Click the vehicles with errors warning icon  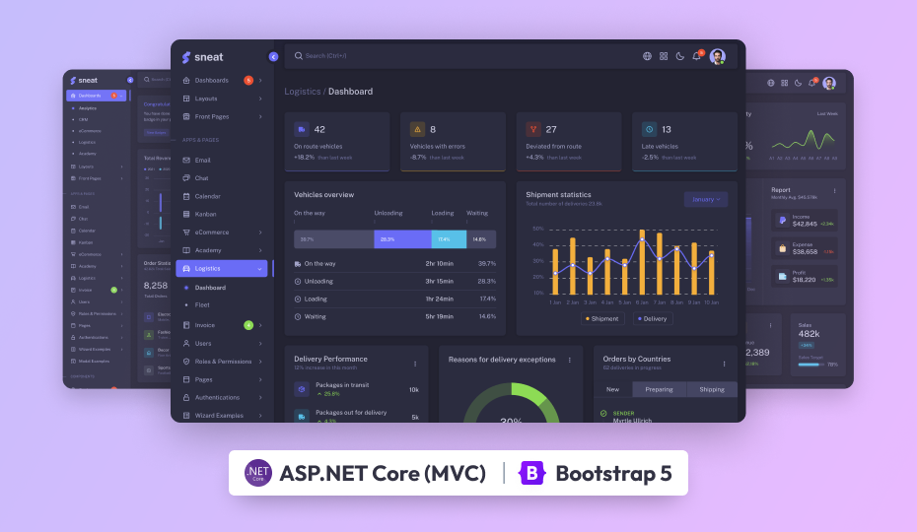[x=417, y=129]
